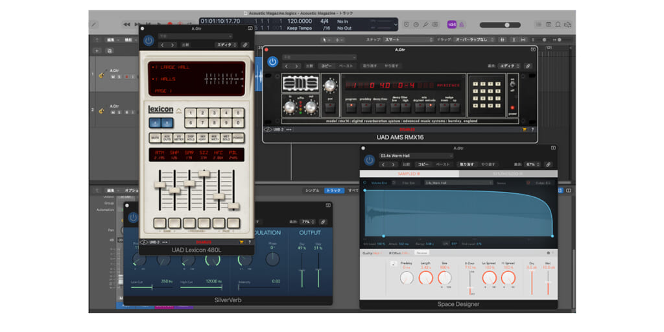Click the 1234 count-in button in toolbar
Viewport: 664px width, 332px height.
452,25
